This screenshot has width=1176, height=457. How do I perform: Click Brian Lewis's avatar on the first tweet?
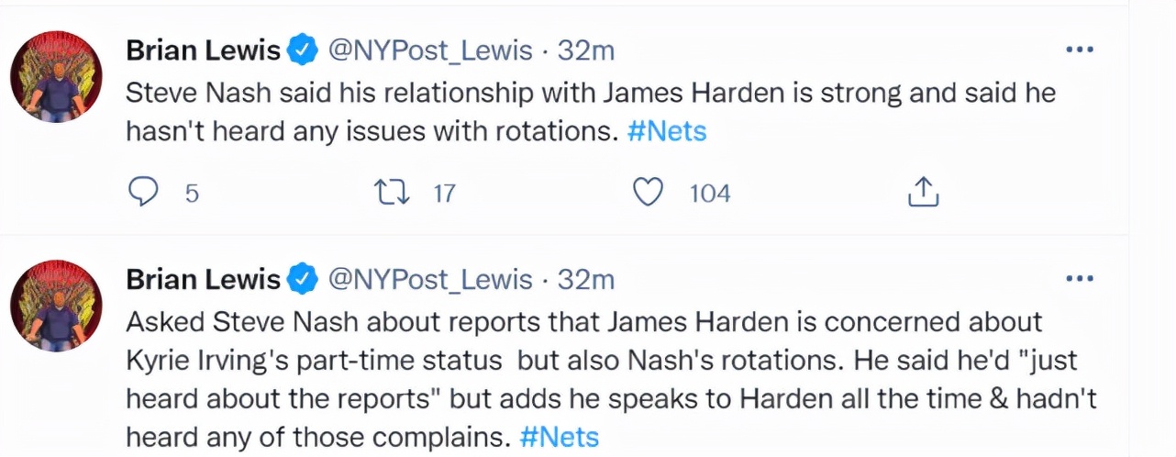56,77
